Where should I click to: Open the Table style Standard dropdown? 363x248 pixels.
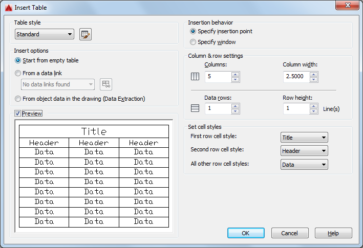[45, 34]
